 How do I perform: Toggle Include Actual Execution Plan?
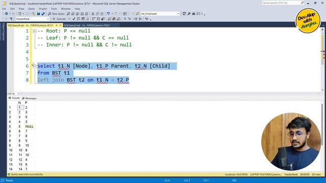coord(94,19)
